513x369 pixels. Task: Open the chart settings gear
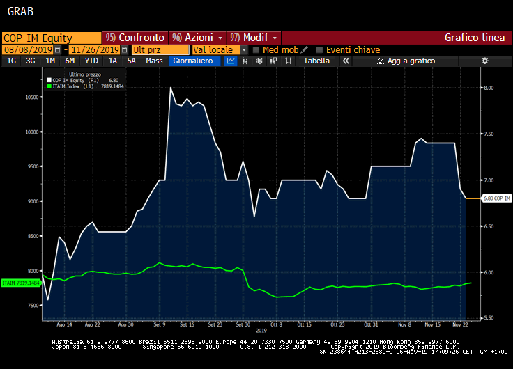[x=485, y=61]
